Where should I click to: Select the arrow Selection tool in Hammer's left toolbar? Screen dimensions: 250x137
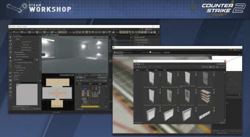pyautogui.click(x=10, y=37)
